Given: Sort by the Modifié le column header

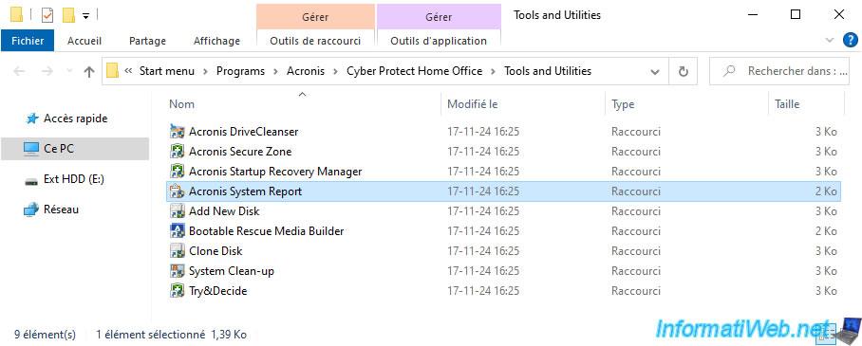Looking at the screenshot, I should (472, 104).
